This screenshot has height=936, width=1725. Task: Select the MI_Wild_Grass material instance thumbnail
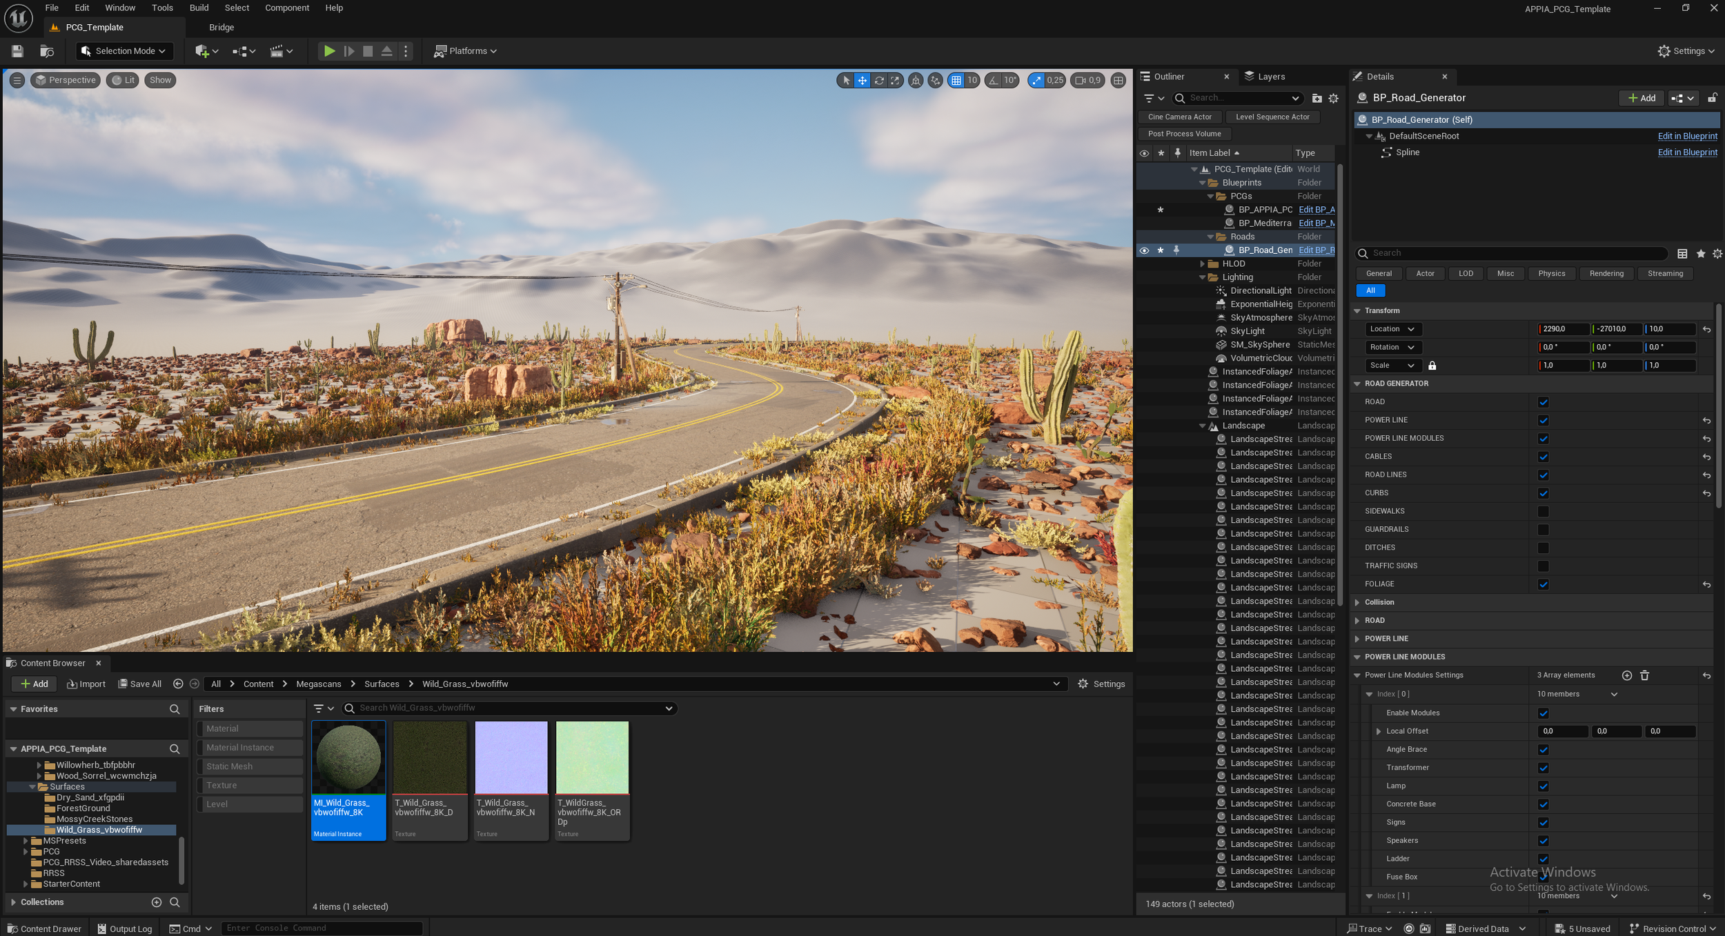348,757
